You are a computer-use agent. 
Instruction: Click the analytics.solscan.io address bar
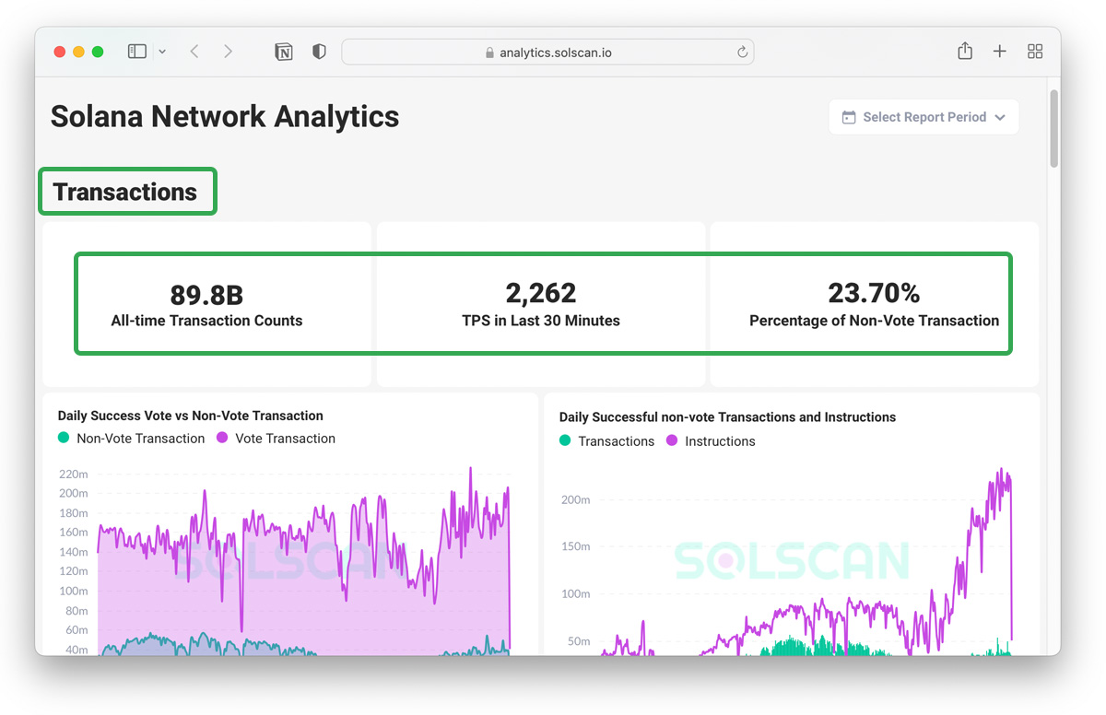[x=547, y=53]
